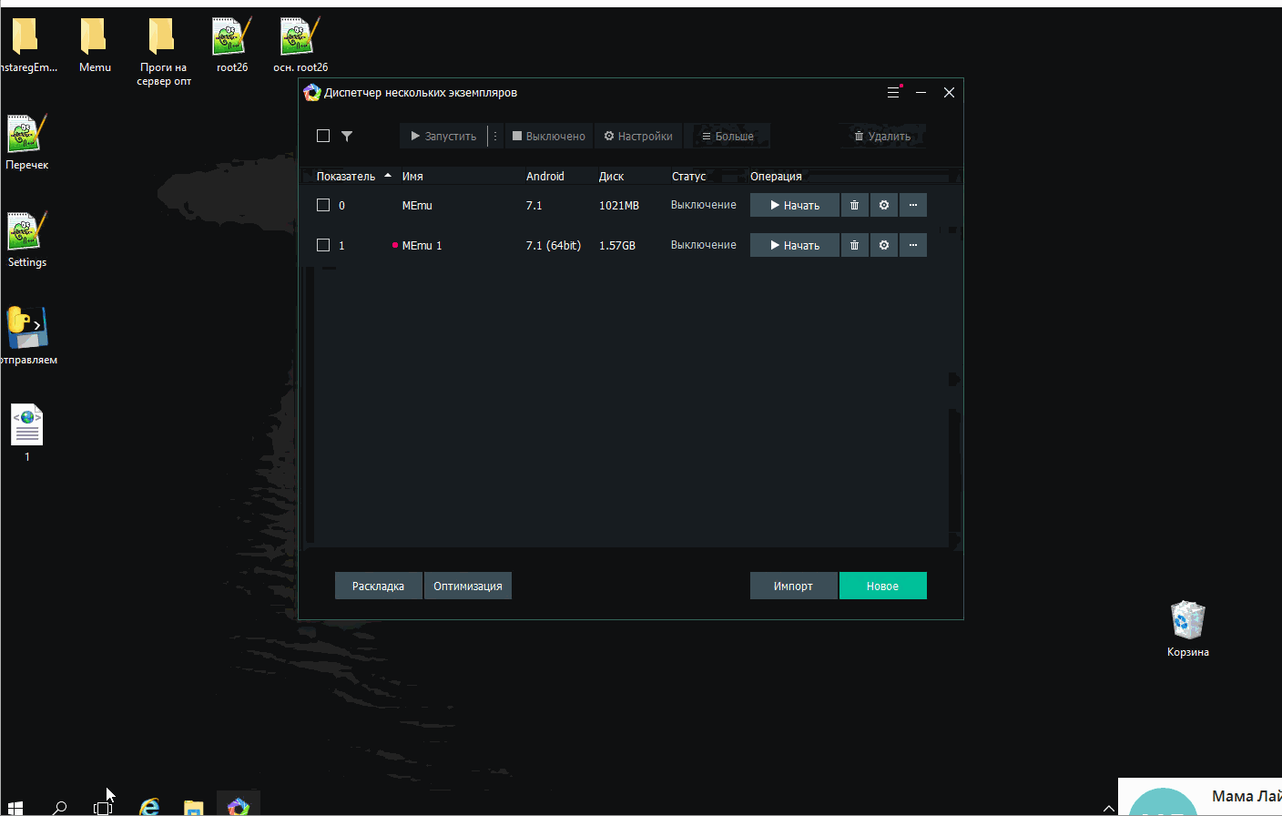
Task: Open the Больше dropdown menu
Action: (x=727, y=136)
